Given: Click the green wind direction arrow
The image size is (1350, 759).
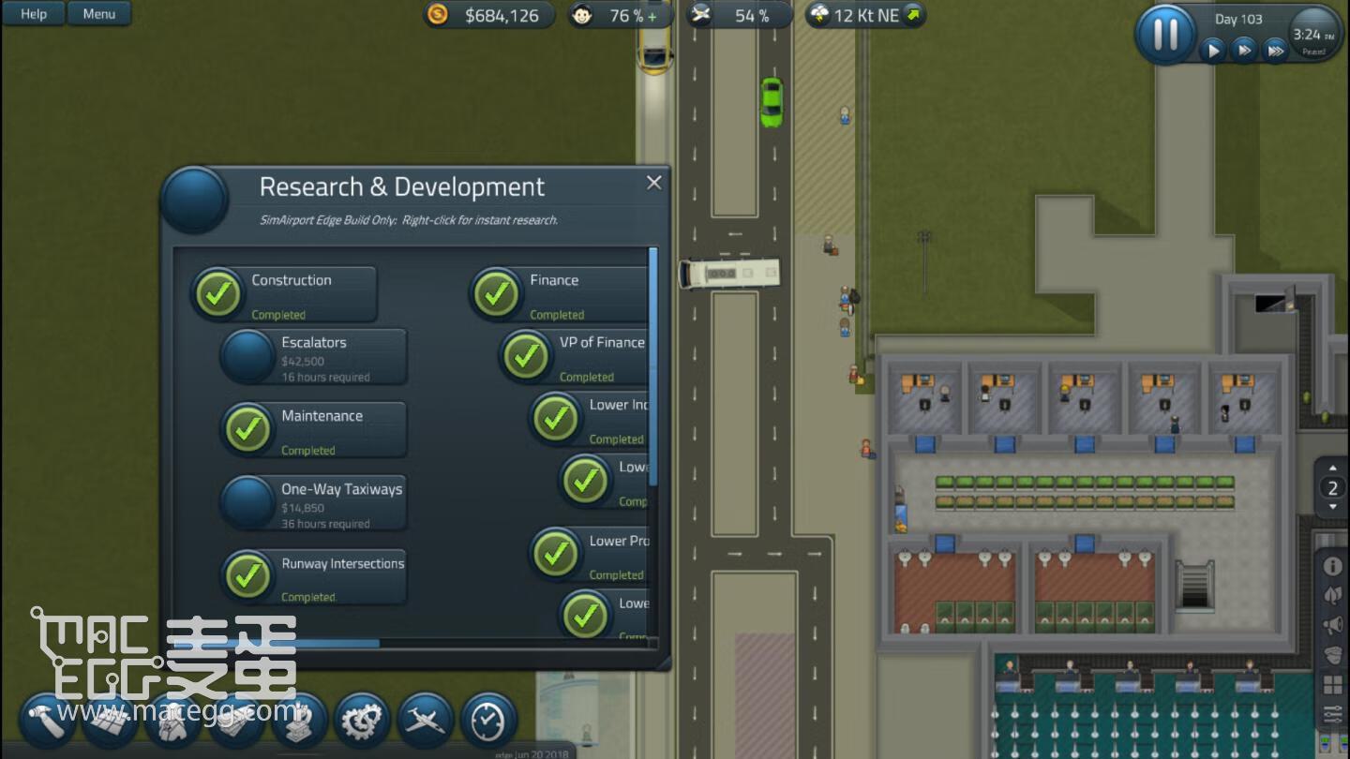Looking at the screenshot, I should coord(913,14).
